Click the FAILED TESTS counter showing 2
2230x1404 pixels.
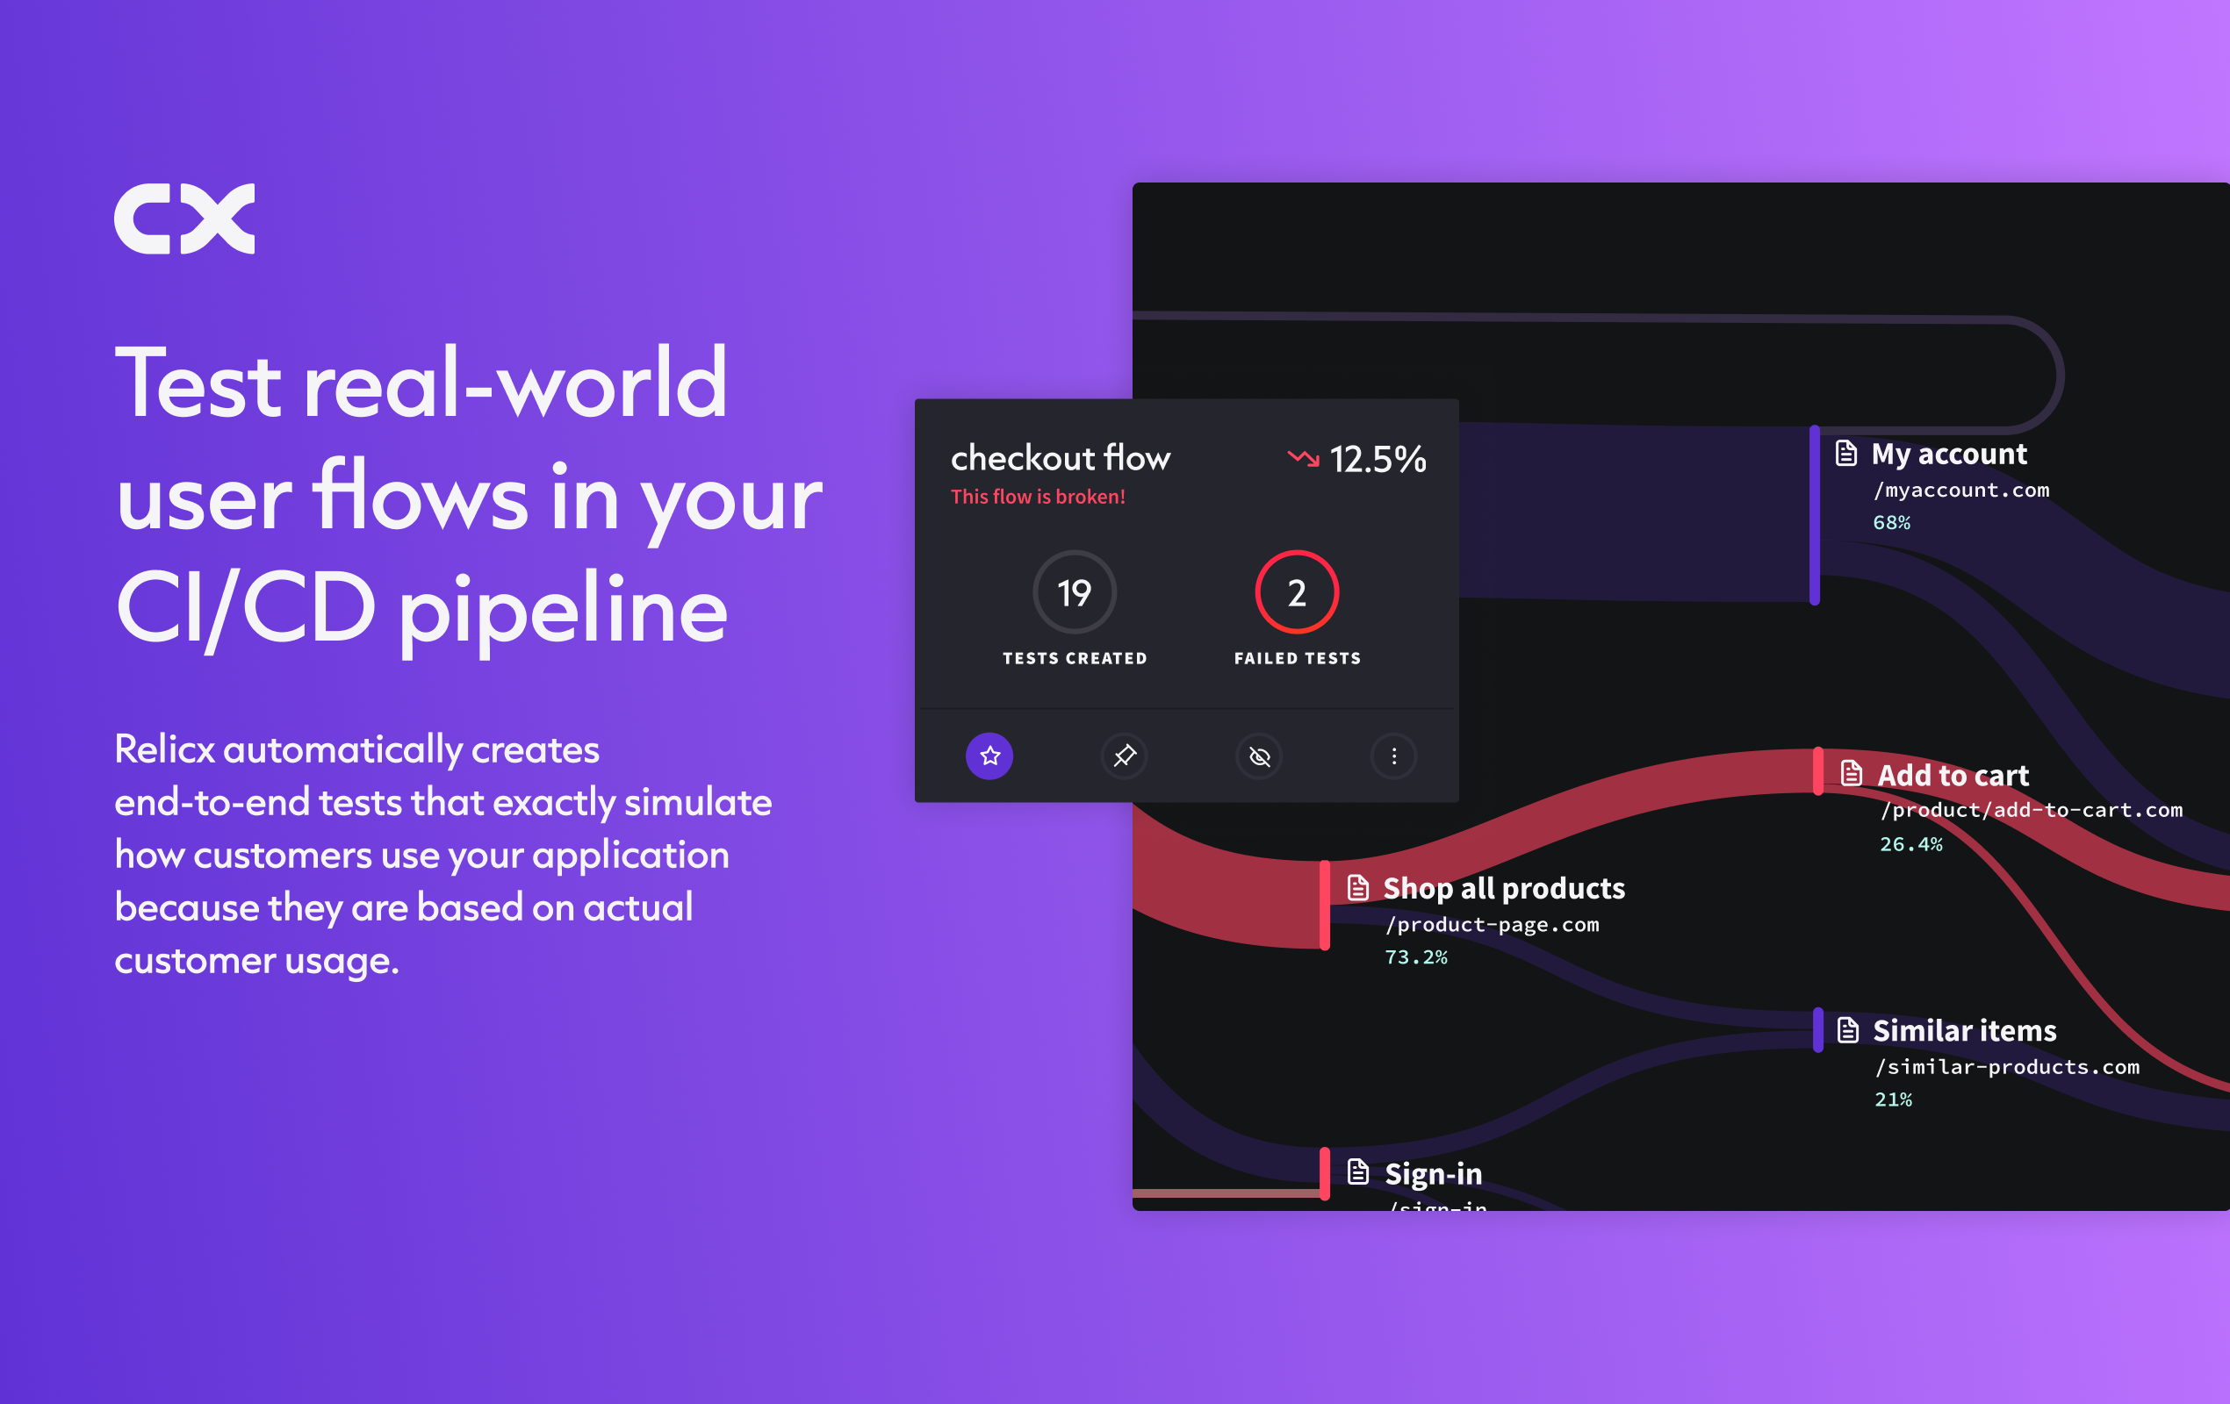[1297, 593]
